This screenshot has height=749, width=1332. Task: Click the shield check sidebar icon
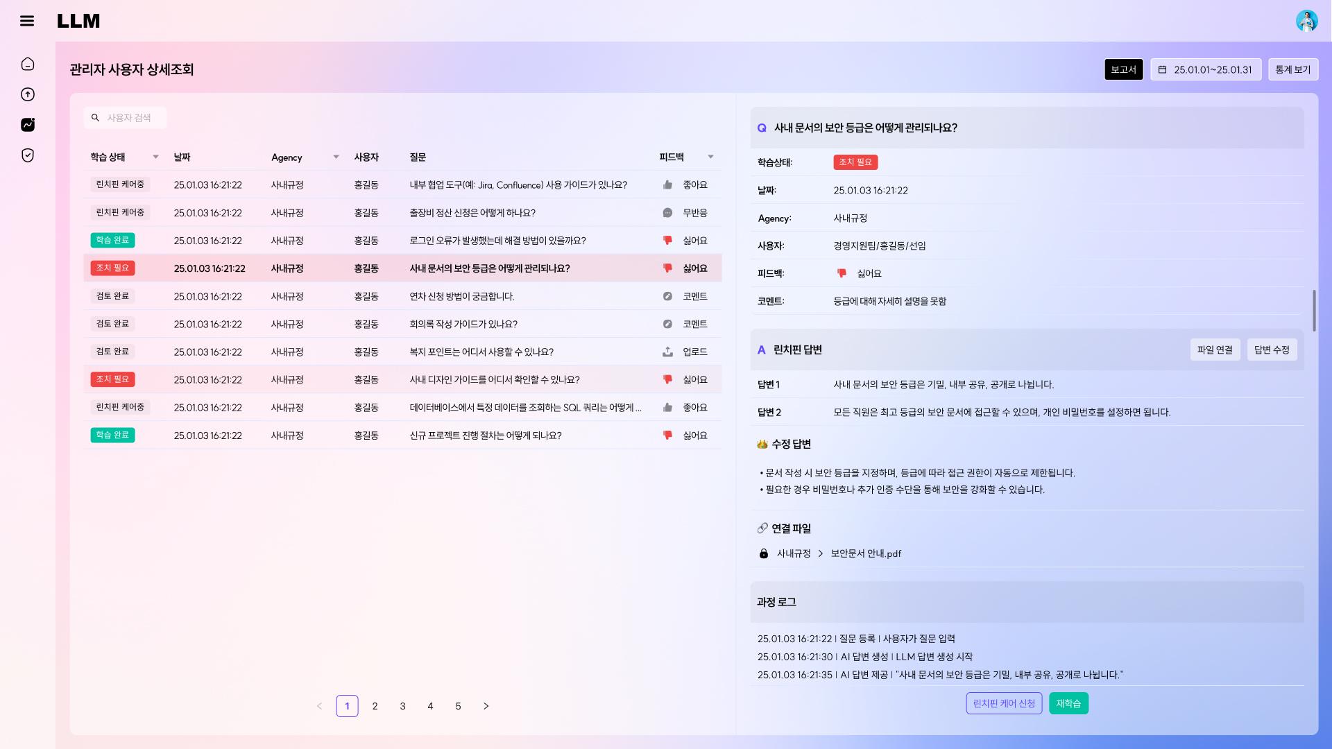[28, 155]
